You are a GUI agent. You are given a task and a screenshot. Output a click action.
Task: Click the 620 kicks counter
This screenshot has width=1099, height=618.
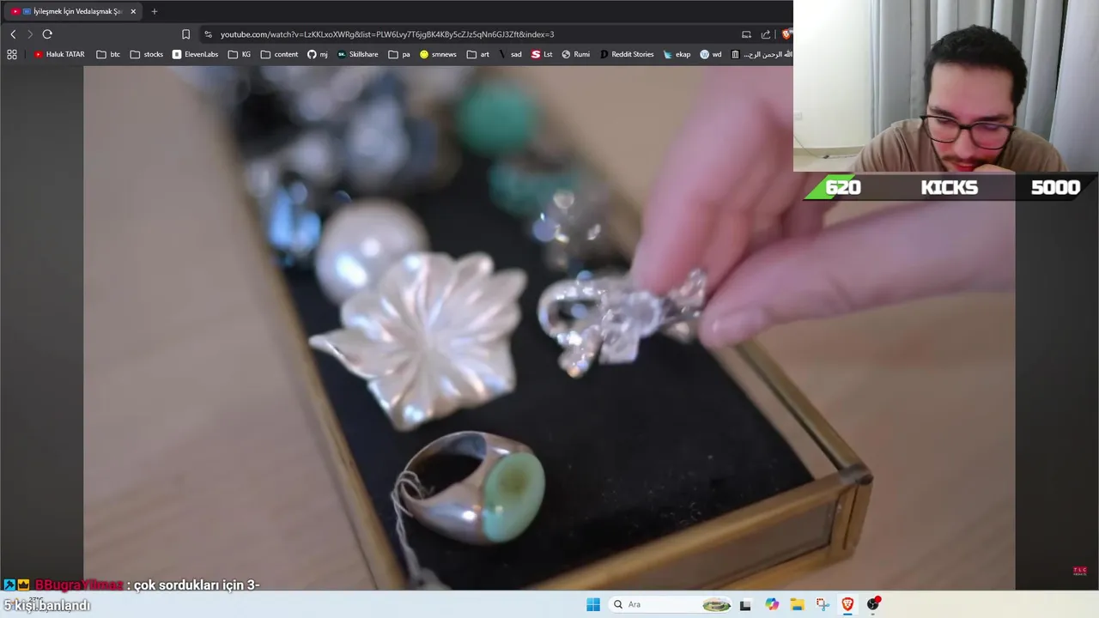[842, 187]
